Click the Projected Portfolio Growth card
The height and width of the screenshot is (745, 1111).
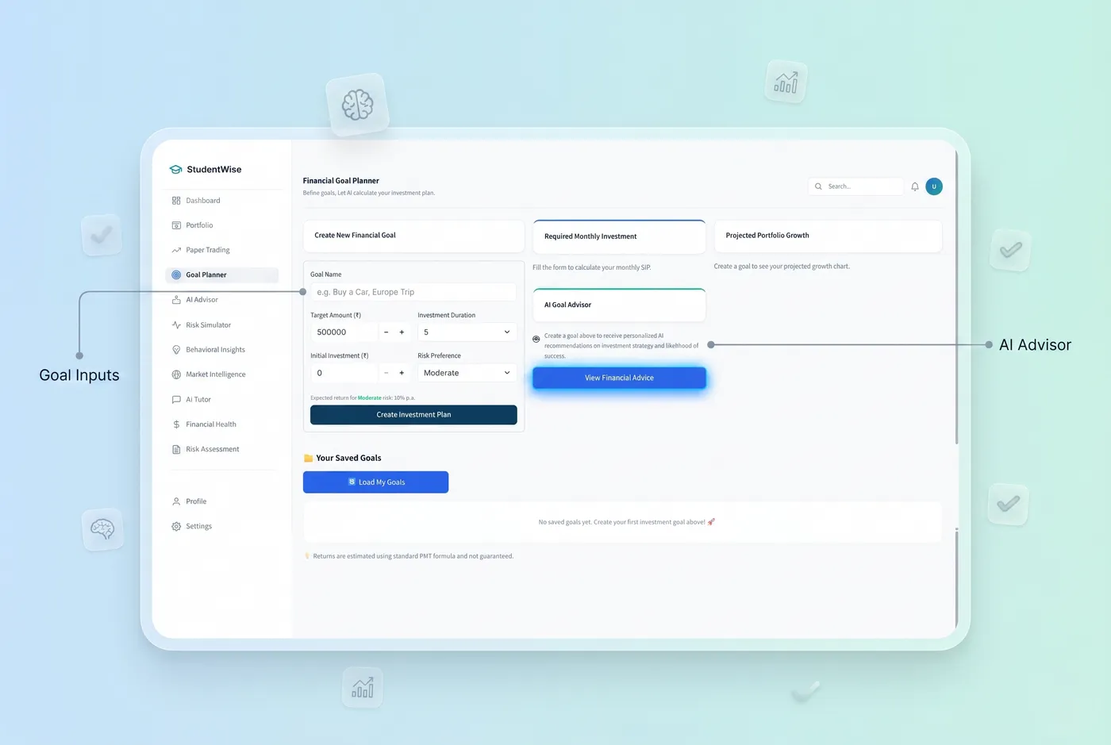(x=828, y=236)
